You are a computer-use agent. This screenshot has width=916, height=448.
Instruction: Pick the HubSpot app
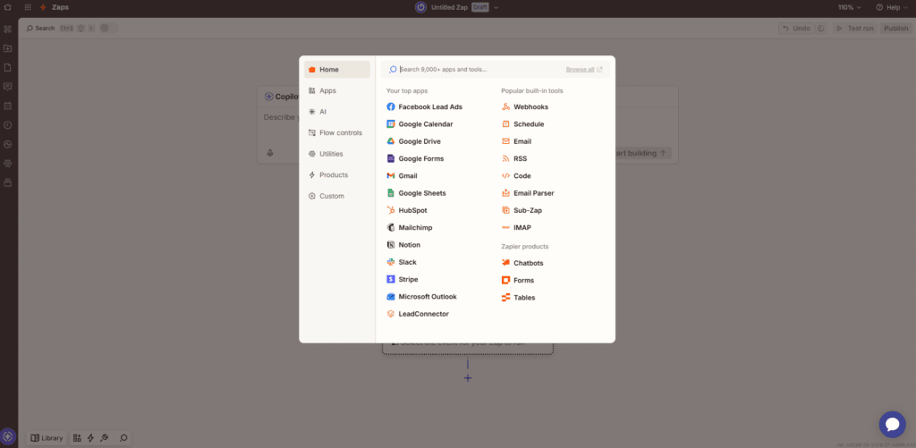click(407, 210)
